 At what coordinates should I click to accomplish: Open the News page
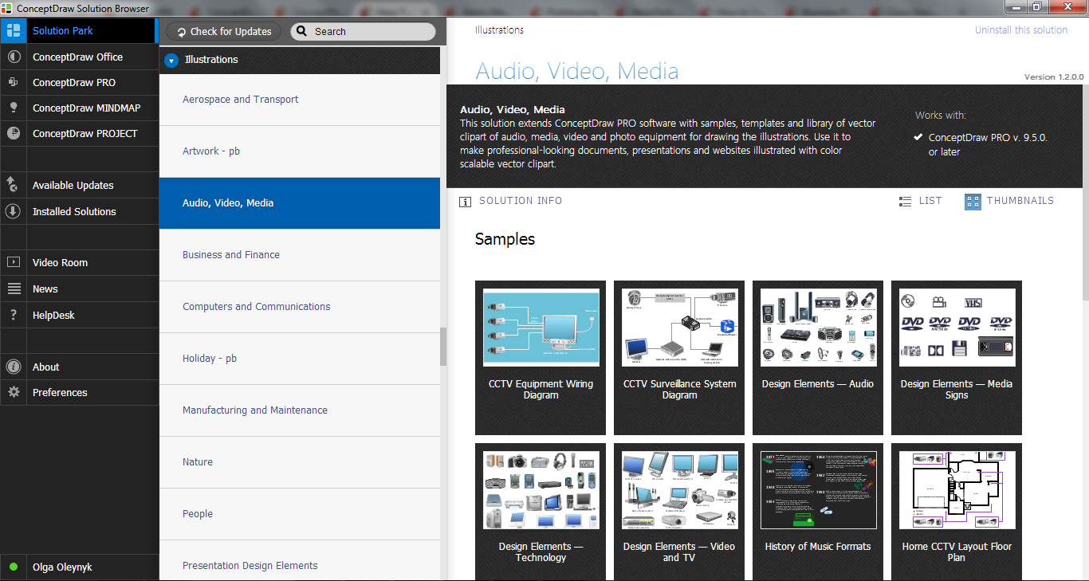(80, 289)
